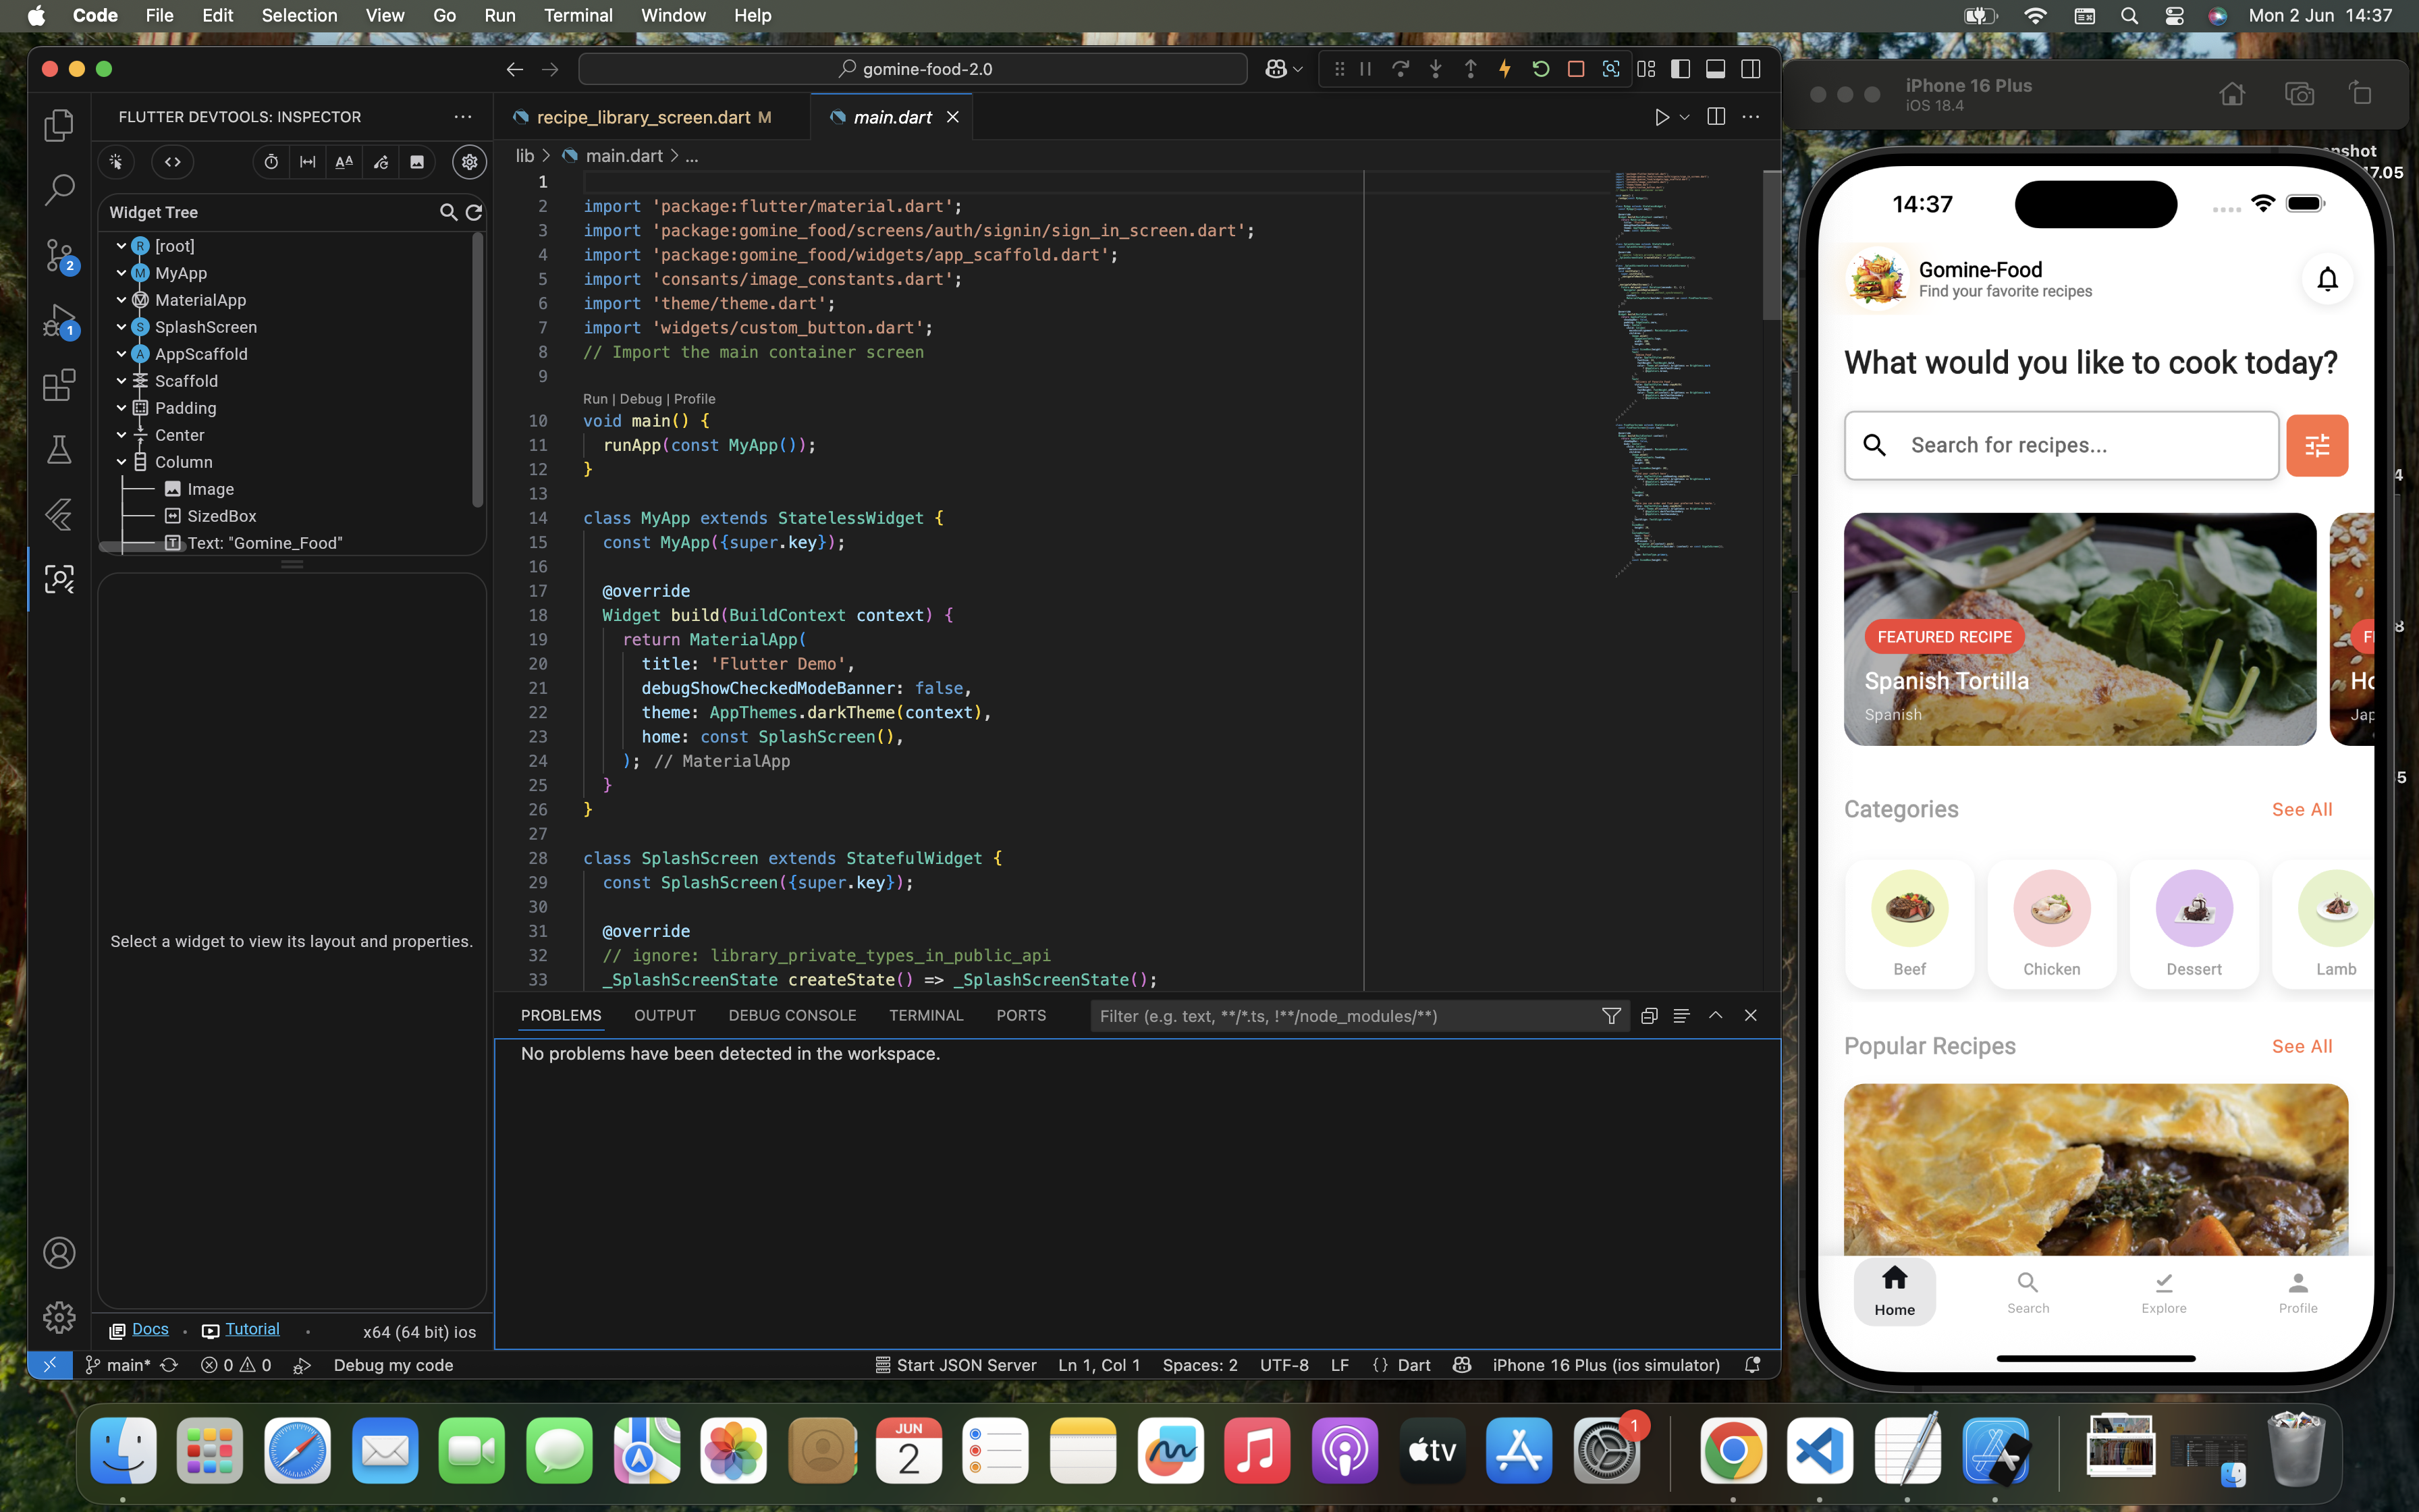Screen dimensions: 2419x1512
Task: Toggle bottom panel visibility
Action: click(x=1715, y=69)
